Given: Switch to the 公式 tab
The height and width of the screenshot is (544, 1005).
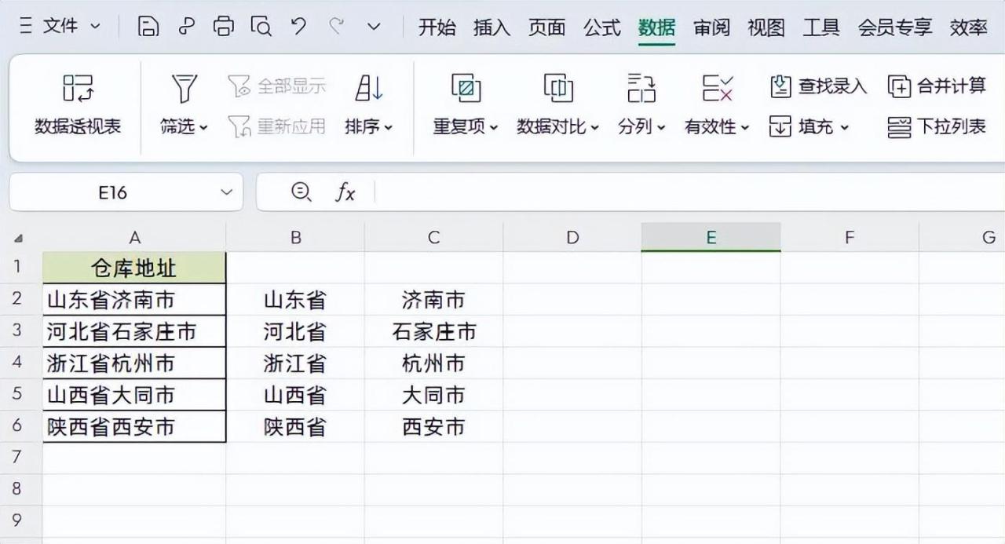Looking at the screenshot, I should point(602,27).
